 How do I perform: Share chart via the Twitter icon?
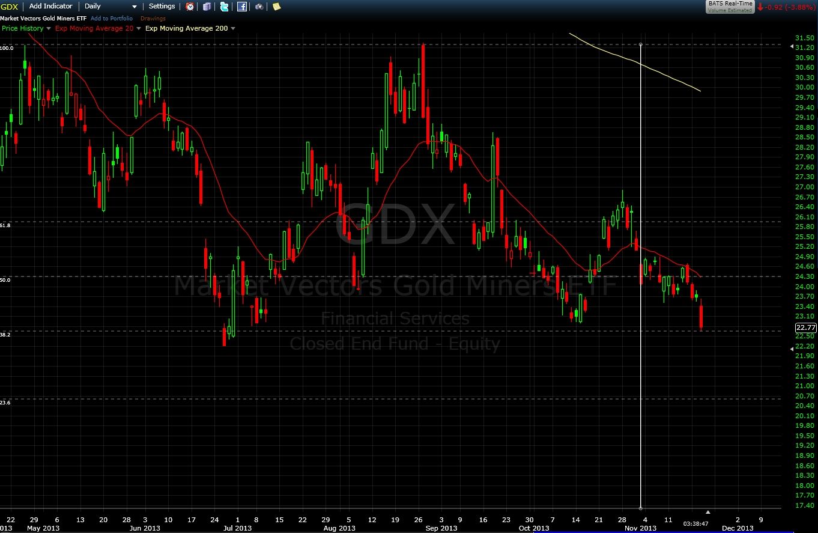coord(224,7)
